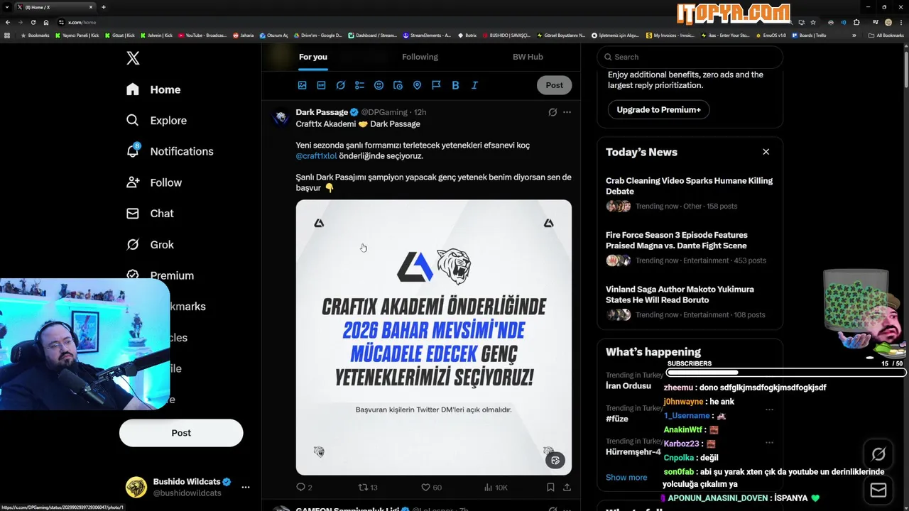This screenshot has height=511, width=909.
Task: Open Boards | Trello bookmark
Action: [809, 35]
